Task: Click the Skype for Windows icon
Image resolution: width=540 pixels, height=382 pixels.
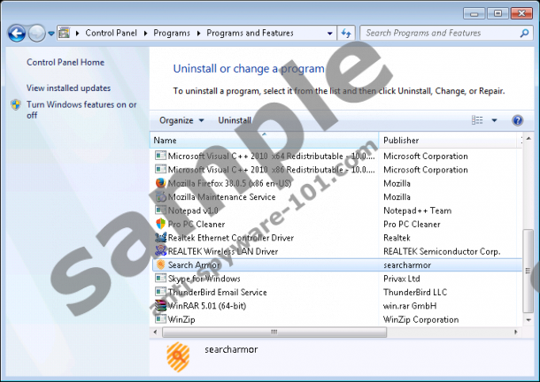Action: [160, 279]
